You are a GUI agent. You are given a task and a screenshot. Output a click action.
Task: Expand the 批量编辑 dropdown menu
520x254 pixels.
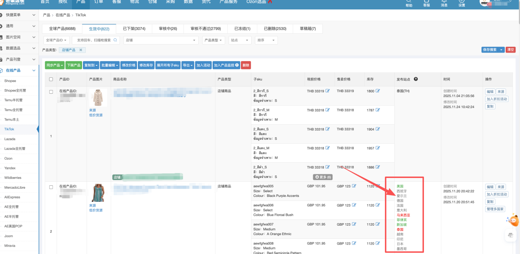110,65
